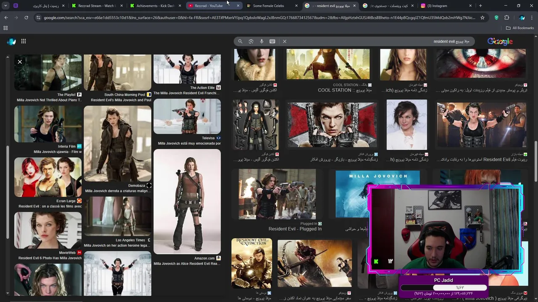538x302 pixels.
Task: Reload the page with refresh icon
Action: point(26,18)
